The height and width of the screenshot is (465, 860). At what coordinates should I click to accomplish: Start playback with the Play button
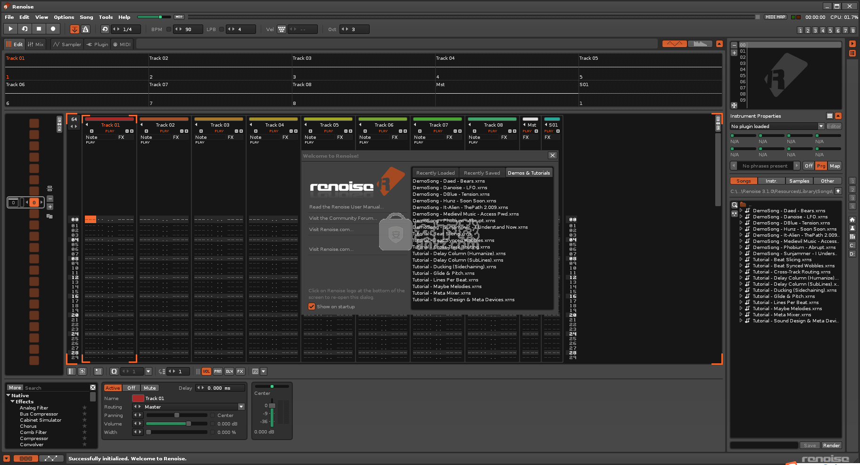[10, 29]
